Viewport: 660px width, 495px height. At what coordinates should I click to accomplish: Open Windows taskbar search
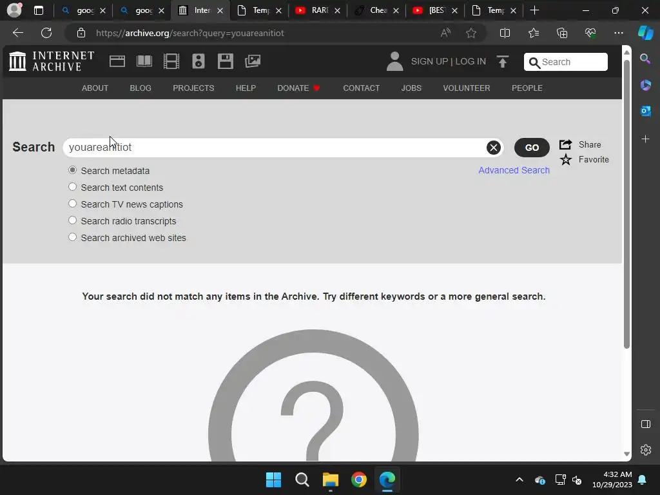(302, 480)
